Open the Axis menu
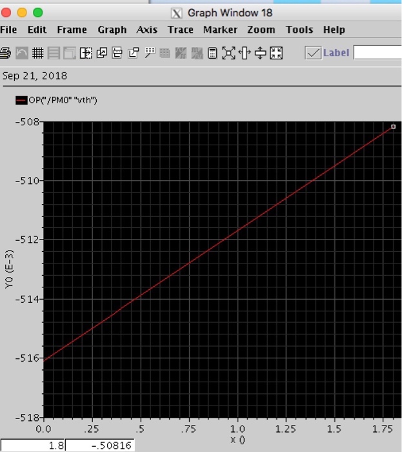 (x=147, y=30)
